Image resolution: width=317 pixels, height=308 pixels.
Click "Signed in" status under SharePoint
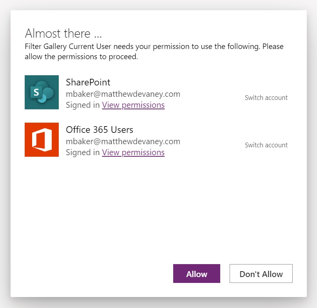tap(83, 105)
